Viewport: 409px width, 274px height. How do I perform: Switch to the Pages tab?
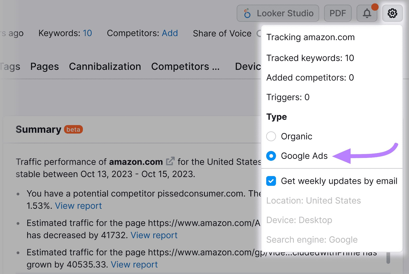(44, 67)
